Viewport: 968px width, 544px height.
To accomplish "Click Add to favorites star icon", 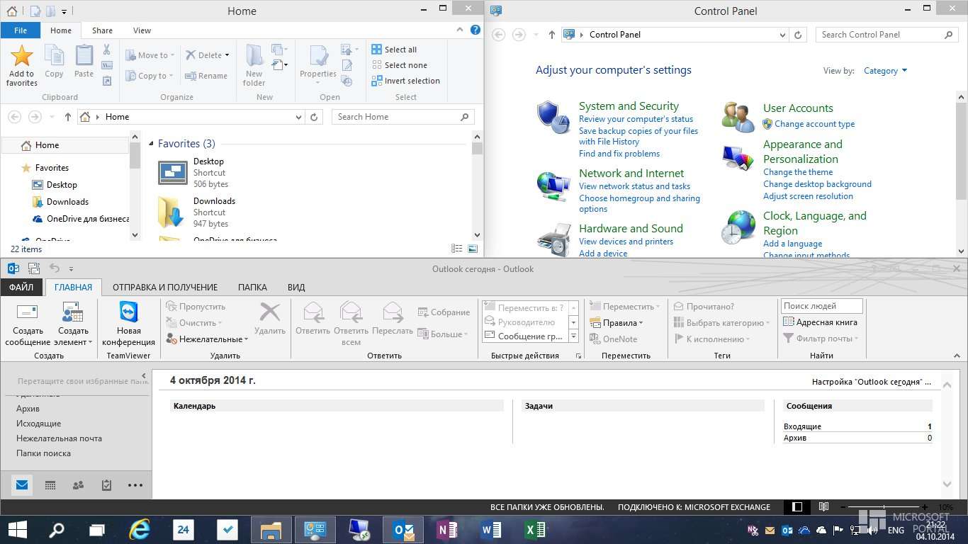I will 22,57.
